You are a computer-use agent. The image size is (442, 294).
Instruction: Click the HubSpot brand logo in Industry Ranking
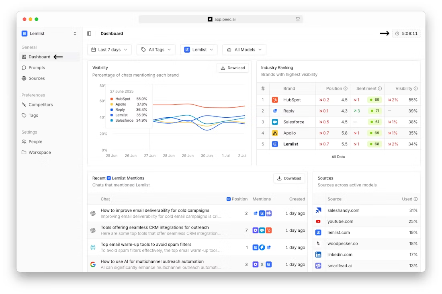click(275, 100)
